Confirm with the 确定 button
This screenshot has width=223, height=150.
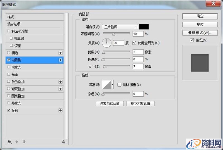coord(200,16)
